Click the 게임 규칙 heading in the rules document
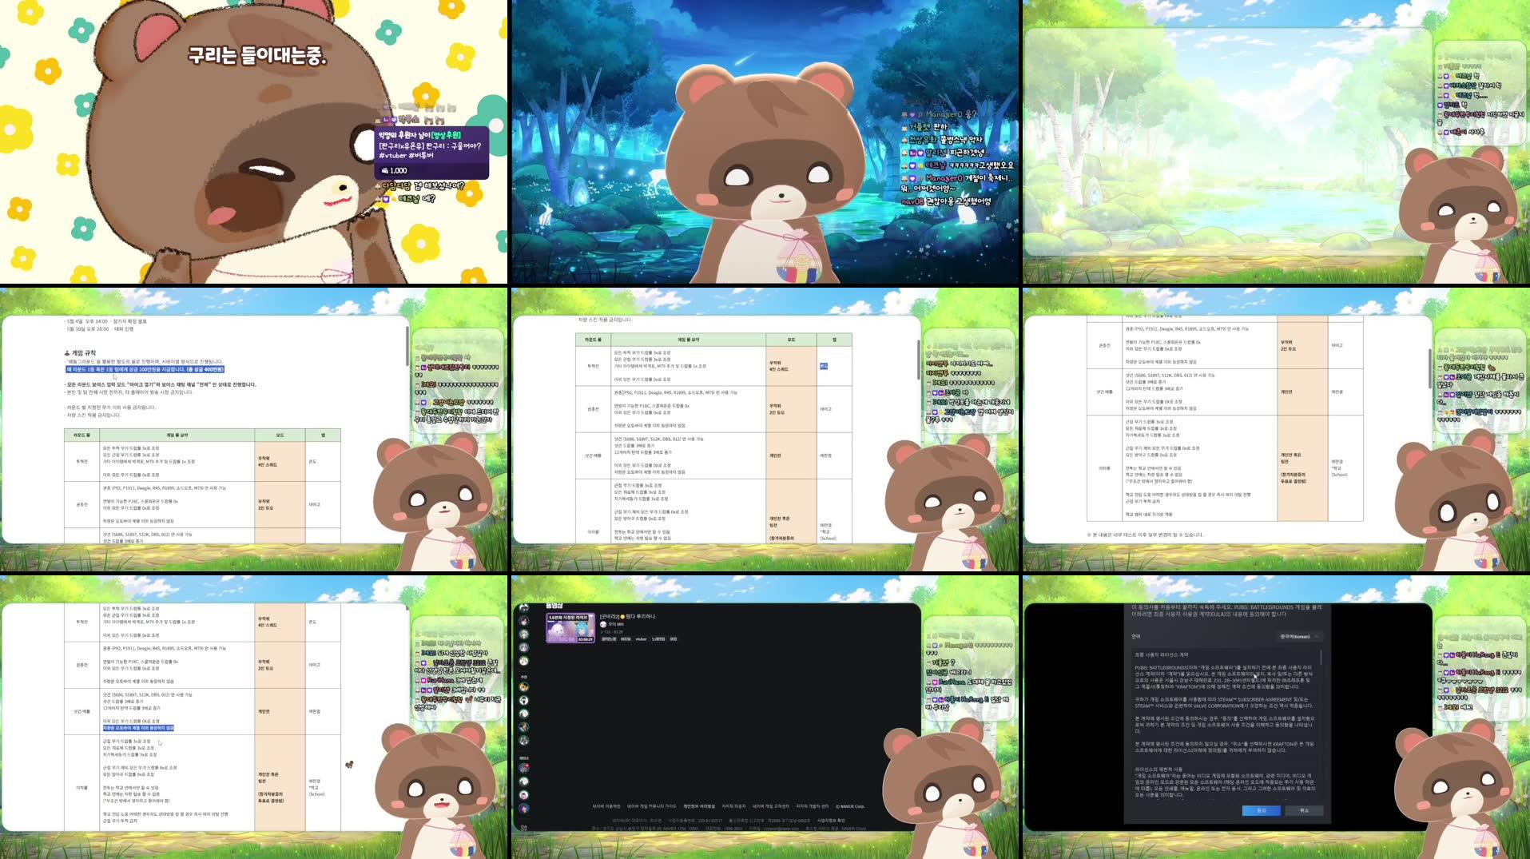 click(81, 352)
